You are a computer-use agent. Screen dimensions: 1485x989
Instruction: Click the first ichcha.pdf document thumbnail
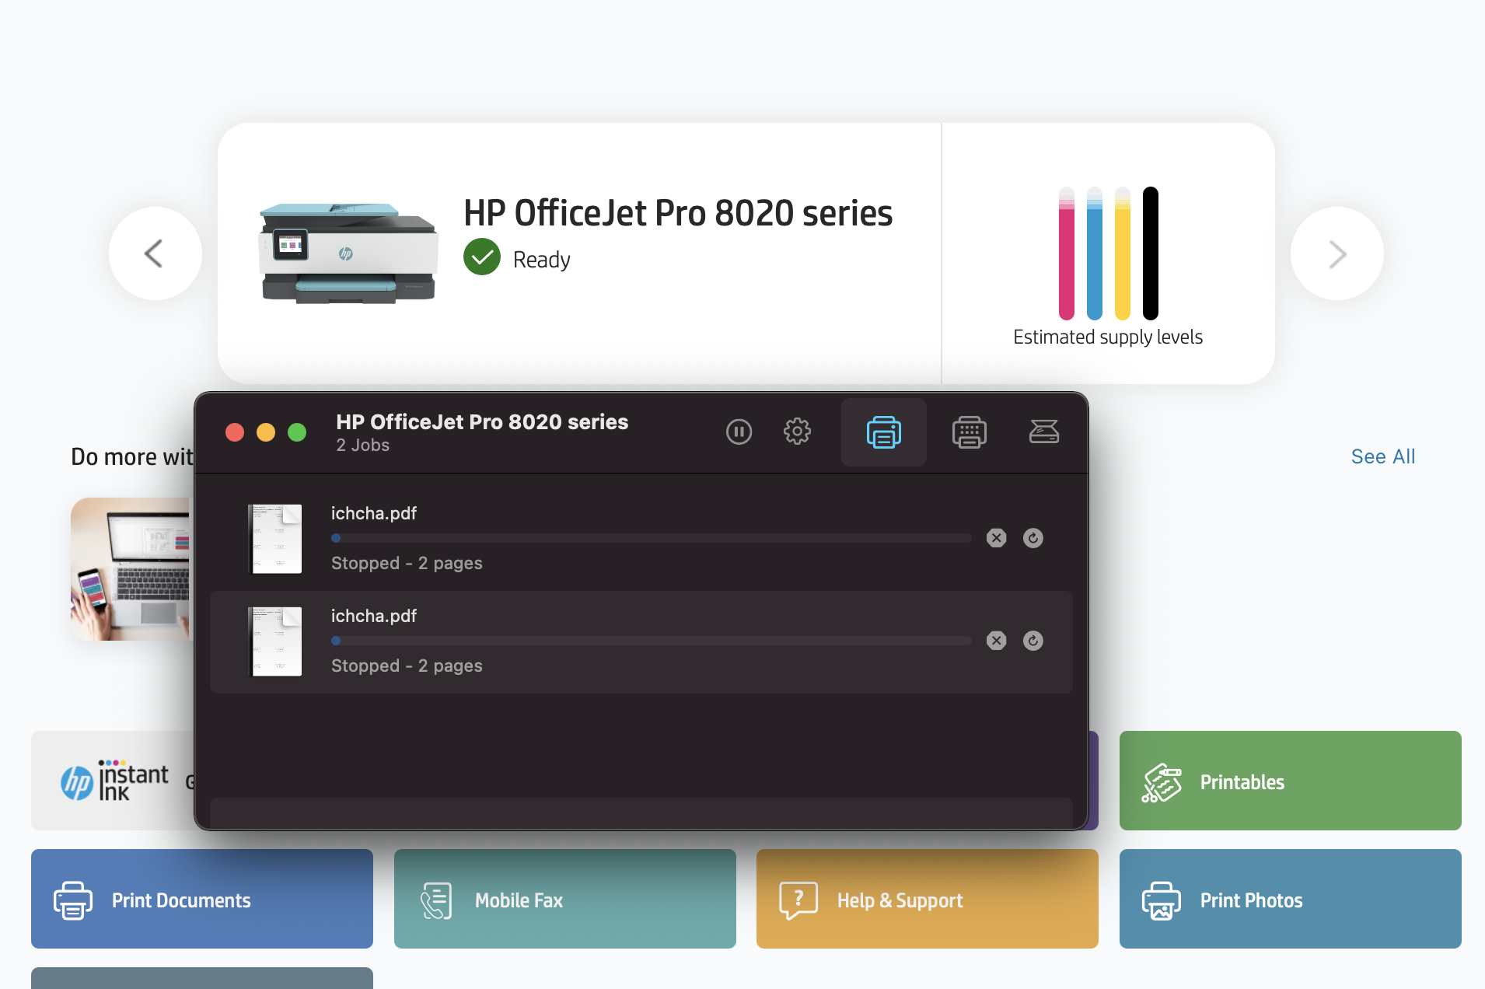pos(275,538)
